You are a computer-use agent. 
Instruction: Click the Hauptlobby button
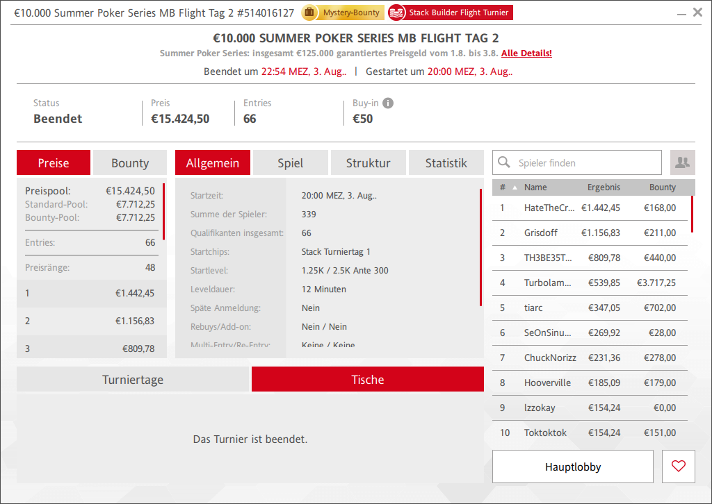pyautogui.click(x=572, y=467)
